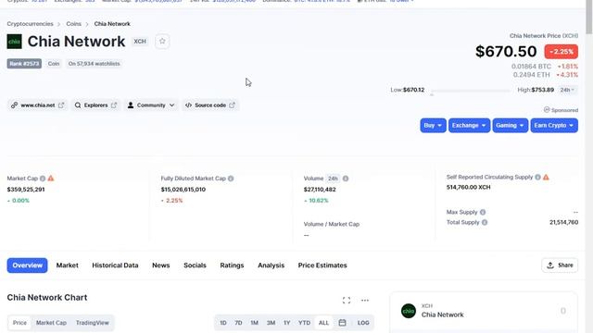Set chart range to 7D

238,323
